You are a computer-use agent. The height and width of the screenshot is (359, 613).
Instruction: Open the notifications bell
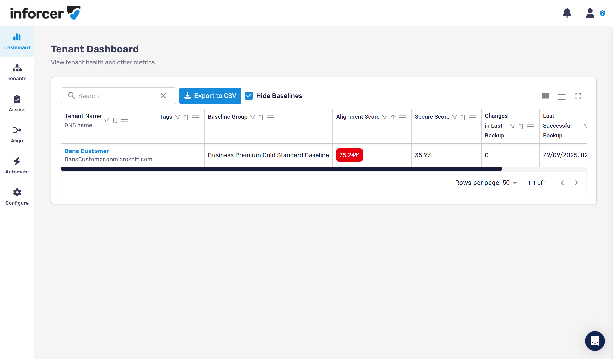click(567, 13)
